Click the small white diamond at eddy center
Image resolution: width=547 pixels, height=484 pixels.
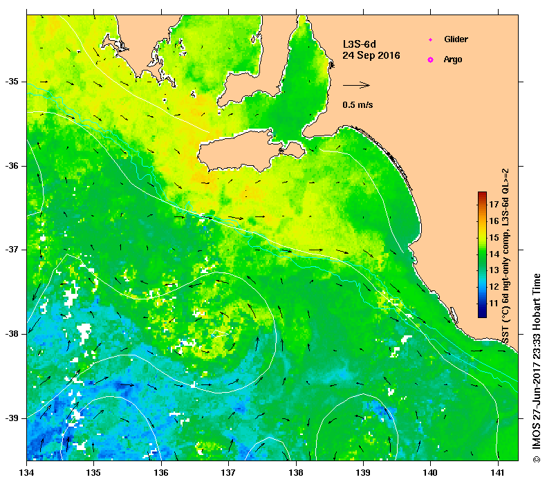pyautogui.click(x=220, y=334)
